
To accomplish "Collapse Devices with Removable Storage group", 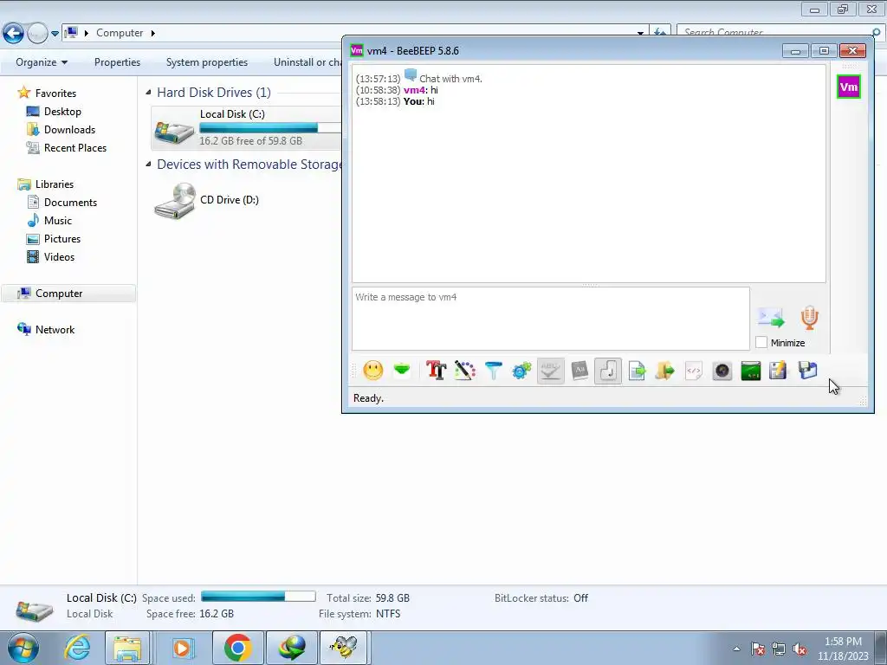I will 148,164.
